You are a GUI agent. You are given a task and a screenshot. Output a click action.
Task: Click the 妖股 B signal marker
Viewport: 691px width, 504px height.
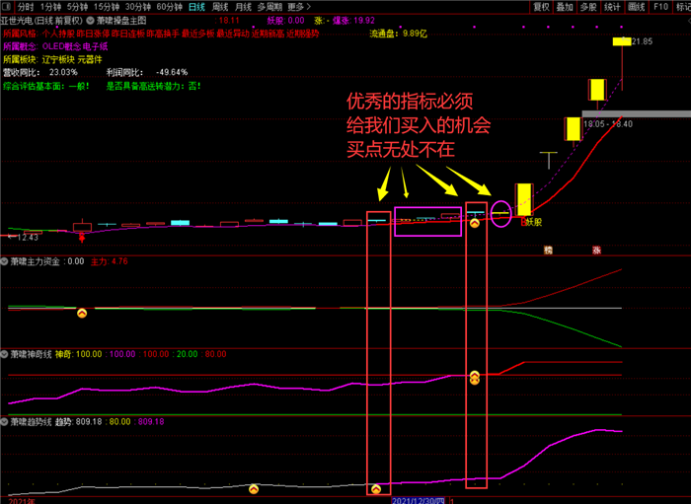tap(531, 222)
